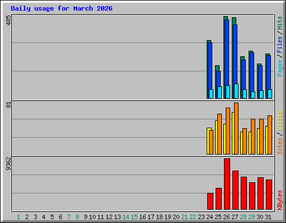This screenshot has height=223, width=286.
Task: Click the cyan "Pages" legend label
Action: (x=279, y=68)
